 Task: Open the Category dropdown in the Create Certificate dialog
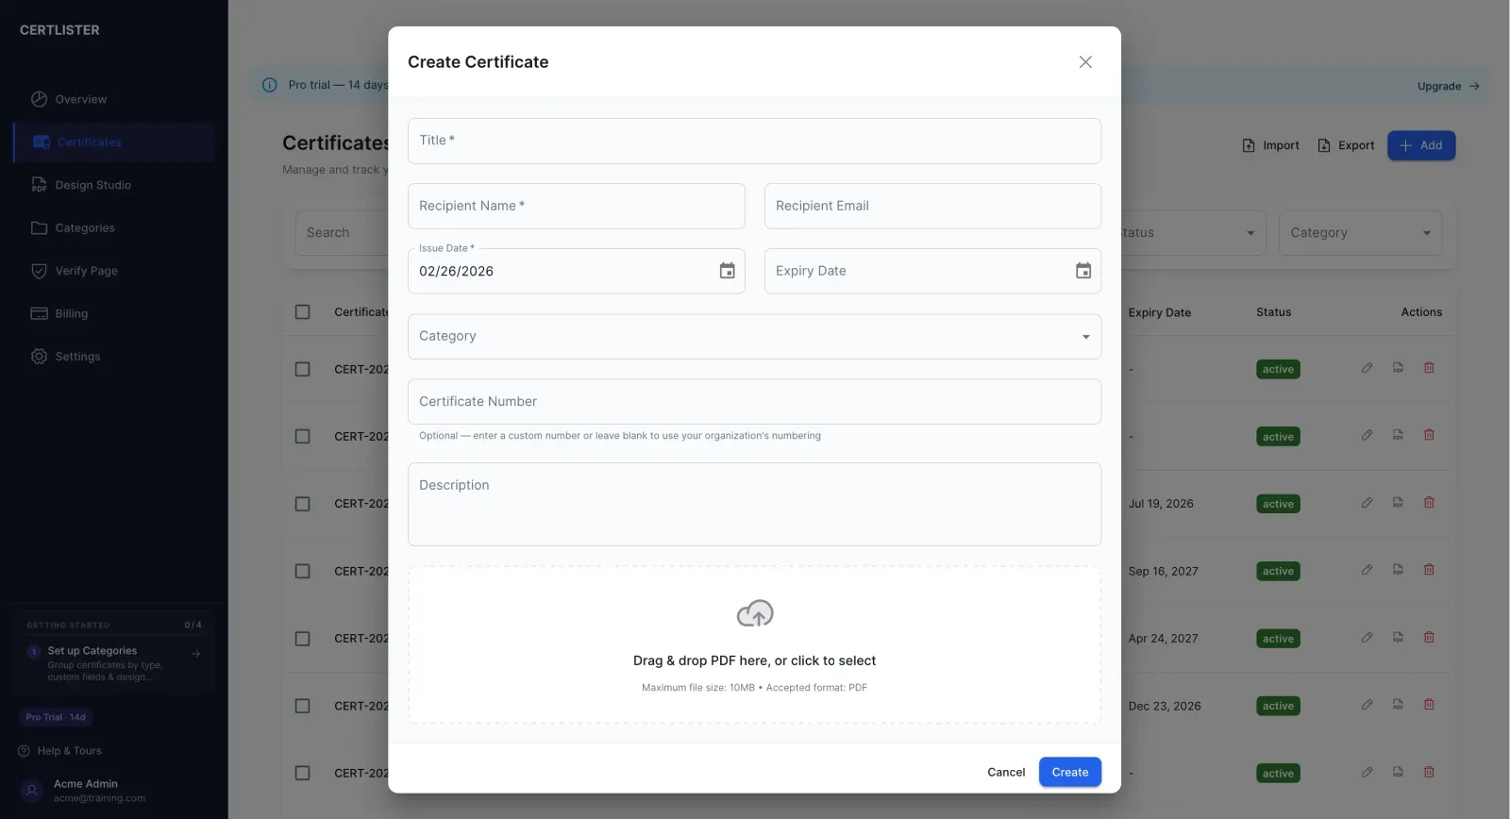point(754,336)
